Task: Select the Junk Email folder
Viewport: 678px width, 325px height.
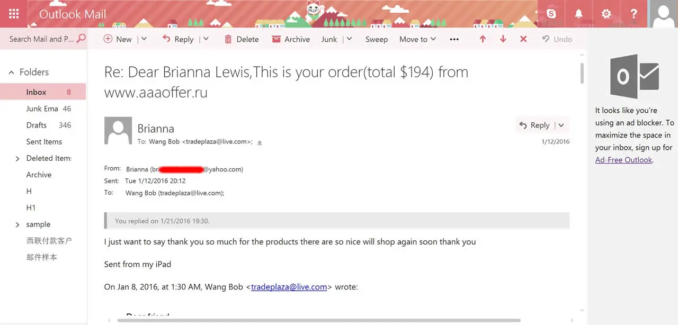Action: click(x=43, y=109)
